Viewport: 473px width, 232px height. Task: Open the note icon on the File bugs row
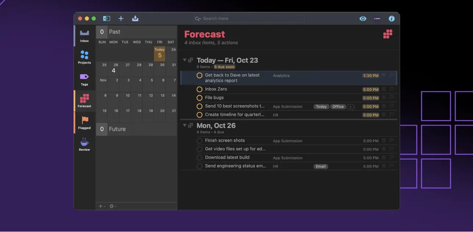384,98
